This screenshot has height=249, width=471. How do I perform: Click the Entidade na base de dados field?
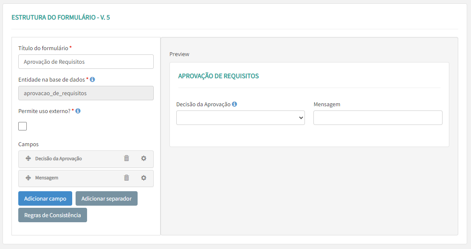point(86,93)
